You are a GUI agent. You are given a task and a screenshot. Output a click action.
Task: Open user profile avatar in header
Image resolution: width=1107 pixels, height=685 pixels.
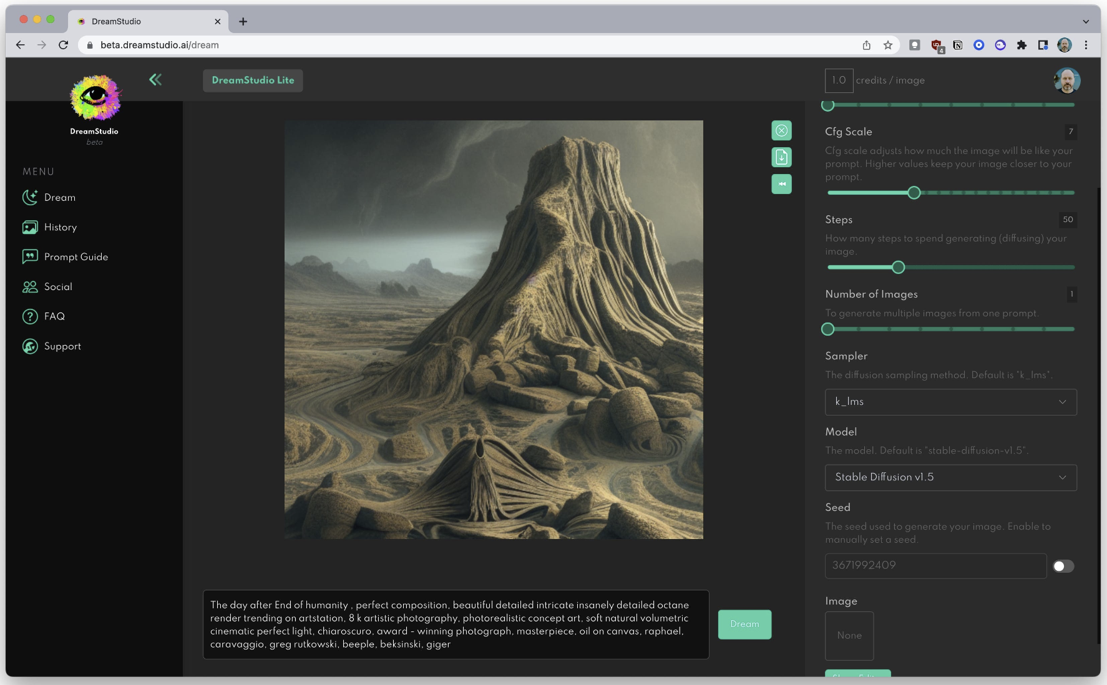click(1066, 80)
